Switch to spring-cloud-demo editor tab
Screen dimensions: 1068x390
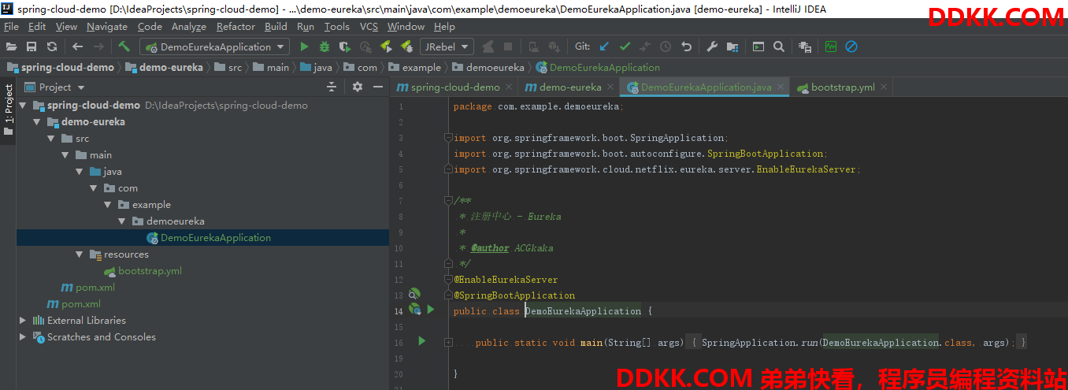pyautogui.click(x=455, y=87)
